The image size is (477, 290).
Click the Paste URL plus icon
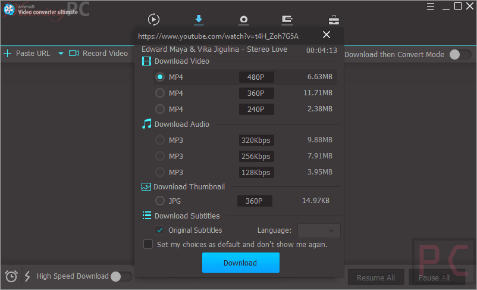tap(7, 54)
